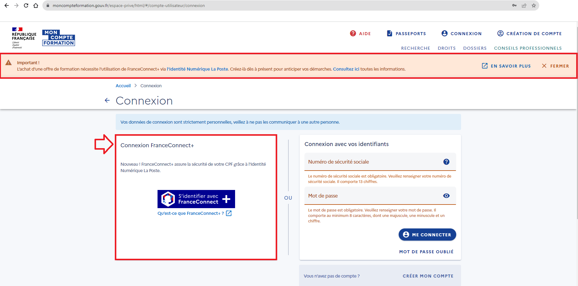Bookmark this page with the star icon
The image size is (578, 286).
tap(534, 5)
